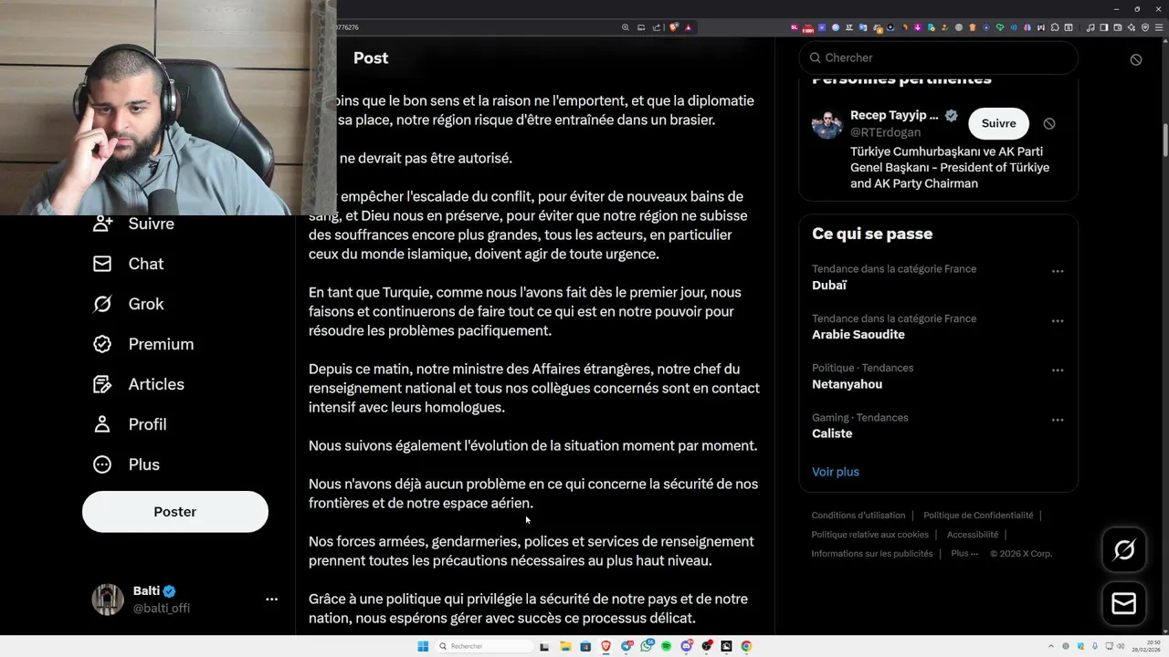Open the Netanyahou trend
Image resolution: width=1169 pixels, height=657 pixels.
(847, 384)
